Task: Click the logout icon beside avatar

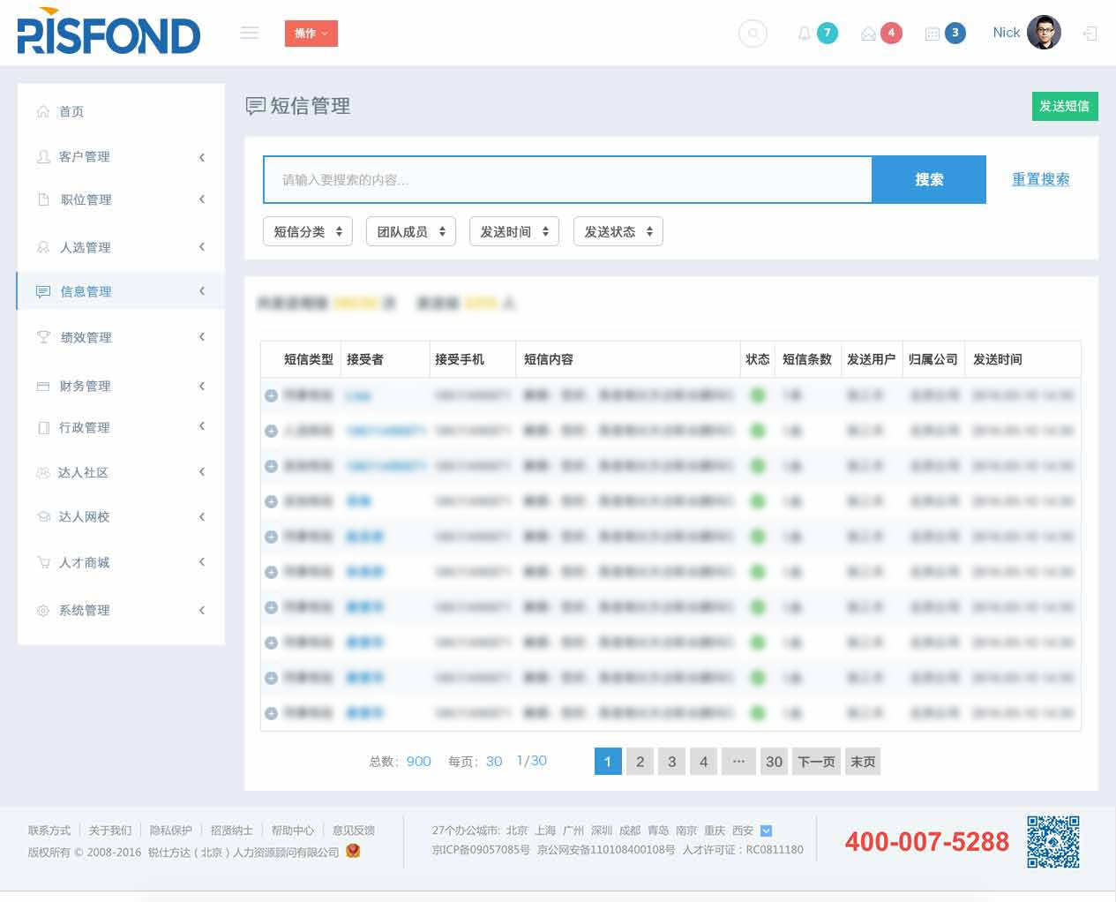Action: click(x=1090, y=34)
